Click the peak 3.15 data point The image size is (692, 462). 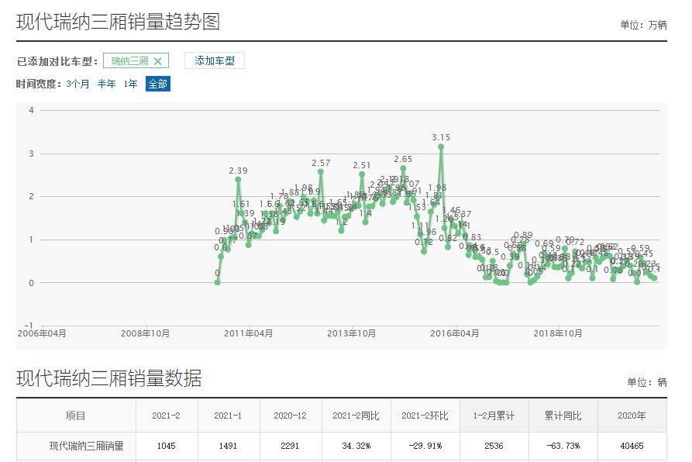click(440, 147)
